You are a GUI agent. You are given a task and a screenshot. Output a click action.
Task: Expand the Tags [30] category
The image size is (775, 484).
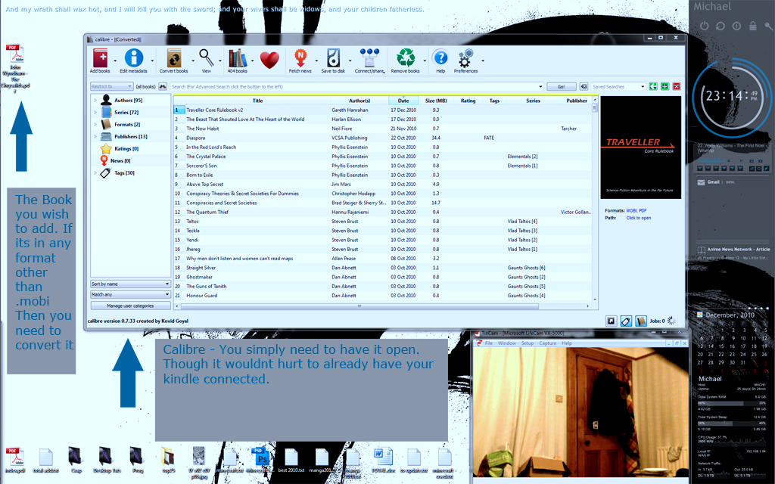coord(95,173)
